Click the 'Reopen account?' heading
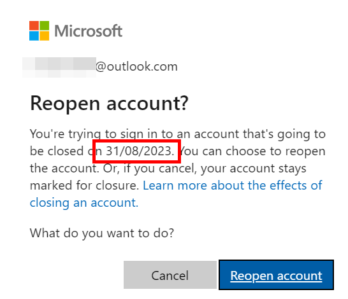 point(109,104)
